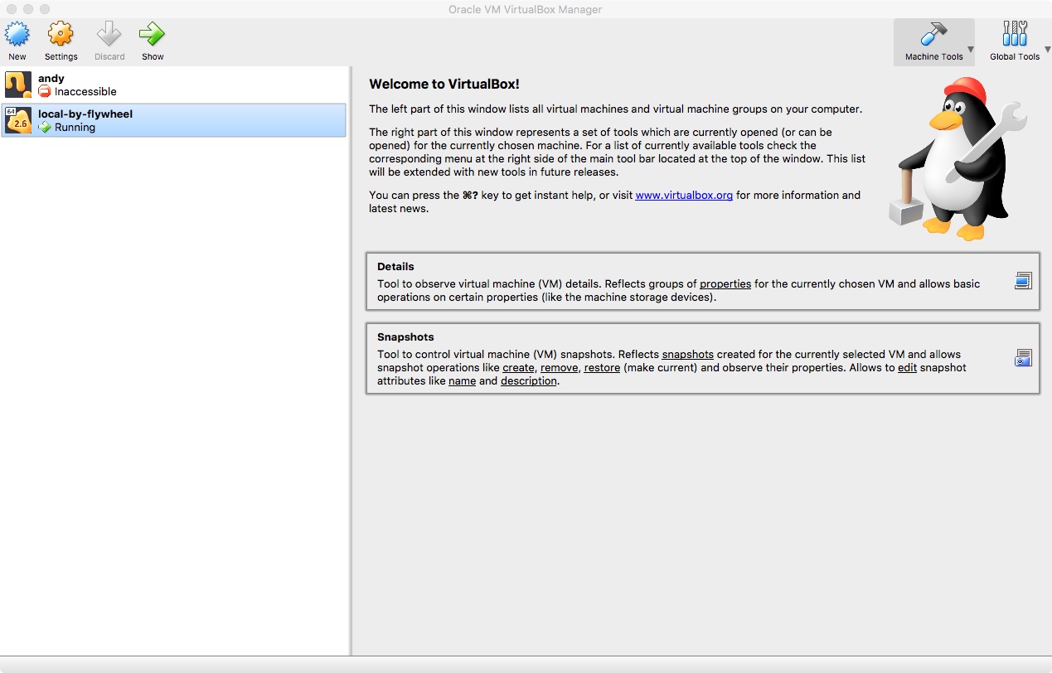Click the Discard toolbar icon
Viewport: 1052px width, 673px height.
pyautogui.click(x=109, y=35)
